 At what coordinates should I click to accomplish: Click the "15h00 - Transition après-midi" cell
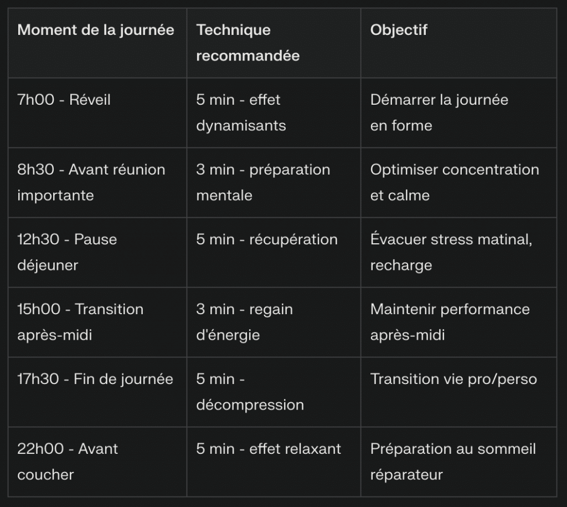click(x=80, y=322)
